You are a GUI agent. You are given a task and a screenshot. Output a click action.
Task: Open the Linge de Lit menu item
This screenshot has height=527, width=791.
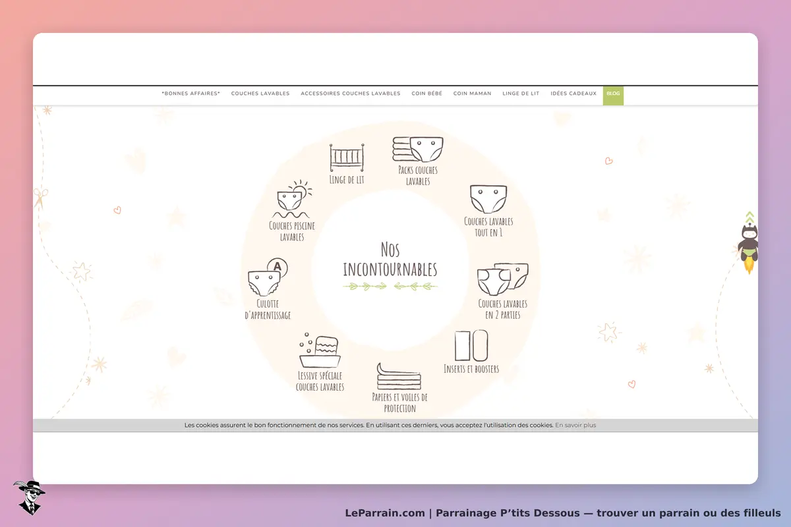pos(521,94)
